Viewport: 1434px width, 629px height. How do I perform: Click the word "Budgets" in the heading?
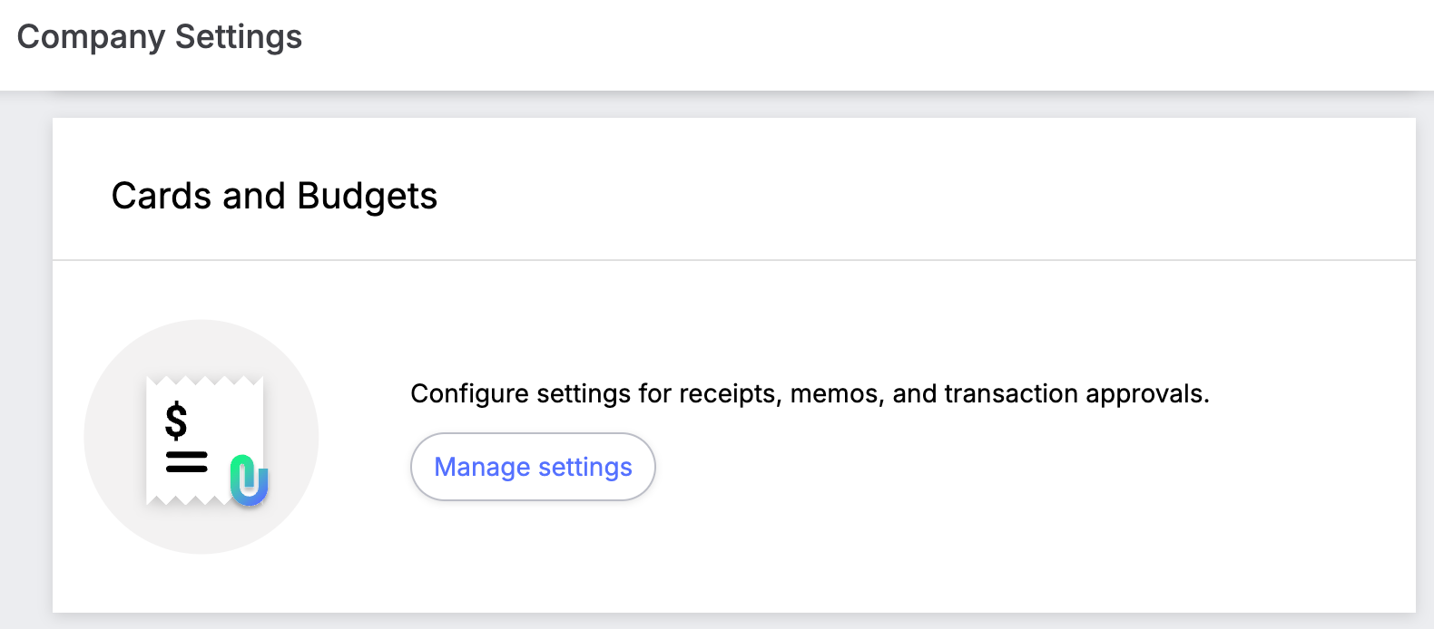[368, 197]
